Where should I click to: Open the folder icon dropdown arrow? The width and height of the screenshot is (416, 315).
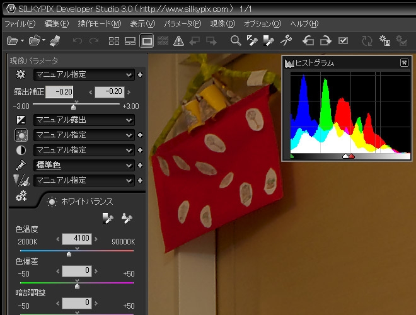23,41
